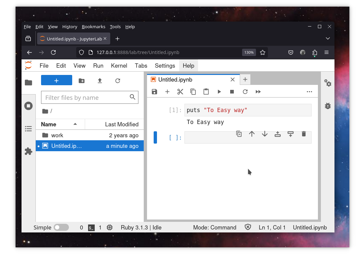
Task: Interrupt the kernel using stop icon
Action: click(232, 92)
